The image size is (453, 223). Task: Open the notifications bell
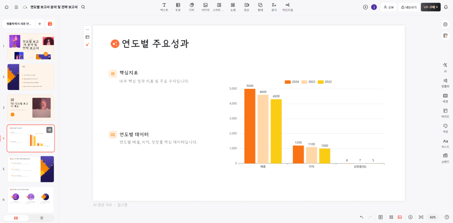tap(446, 7)
